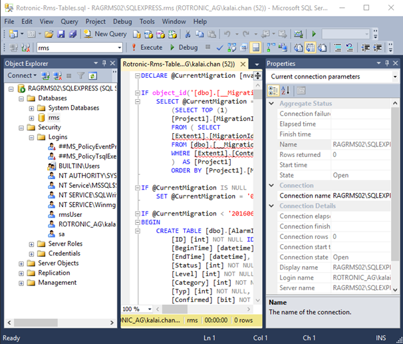
Task: Open the Connect dropdown in Object Explorer
Action: 22,76
